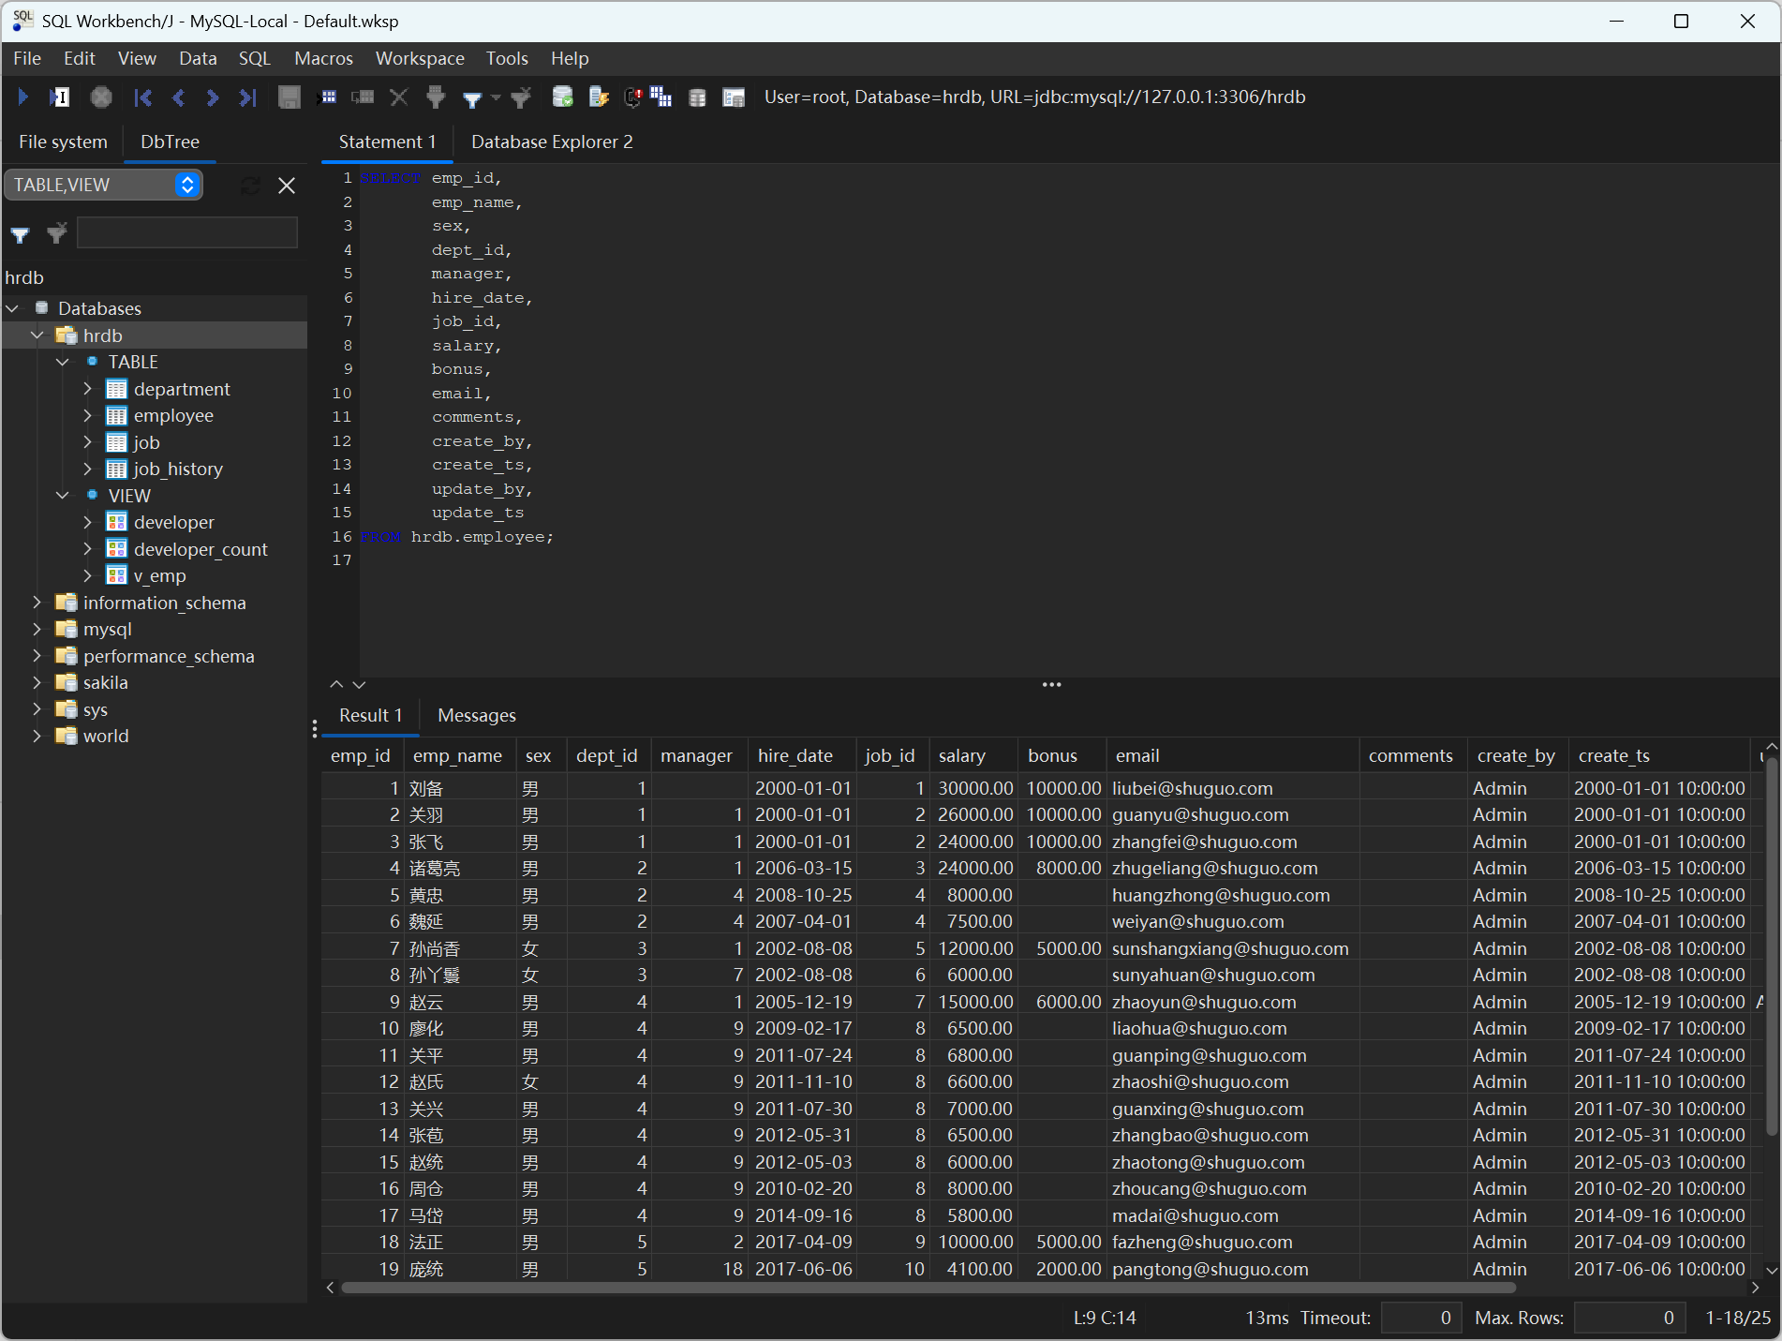Click the email column header
The width and height of the screenshot is (1782, 1341).
[x=1232, y=755]
